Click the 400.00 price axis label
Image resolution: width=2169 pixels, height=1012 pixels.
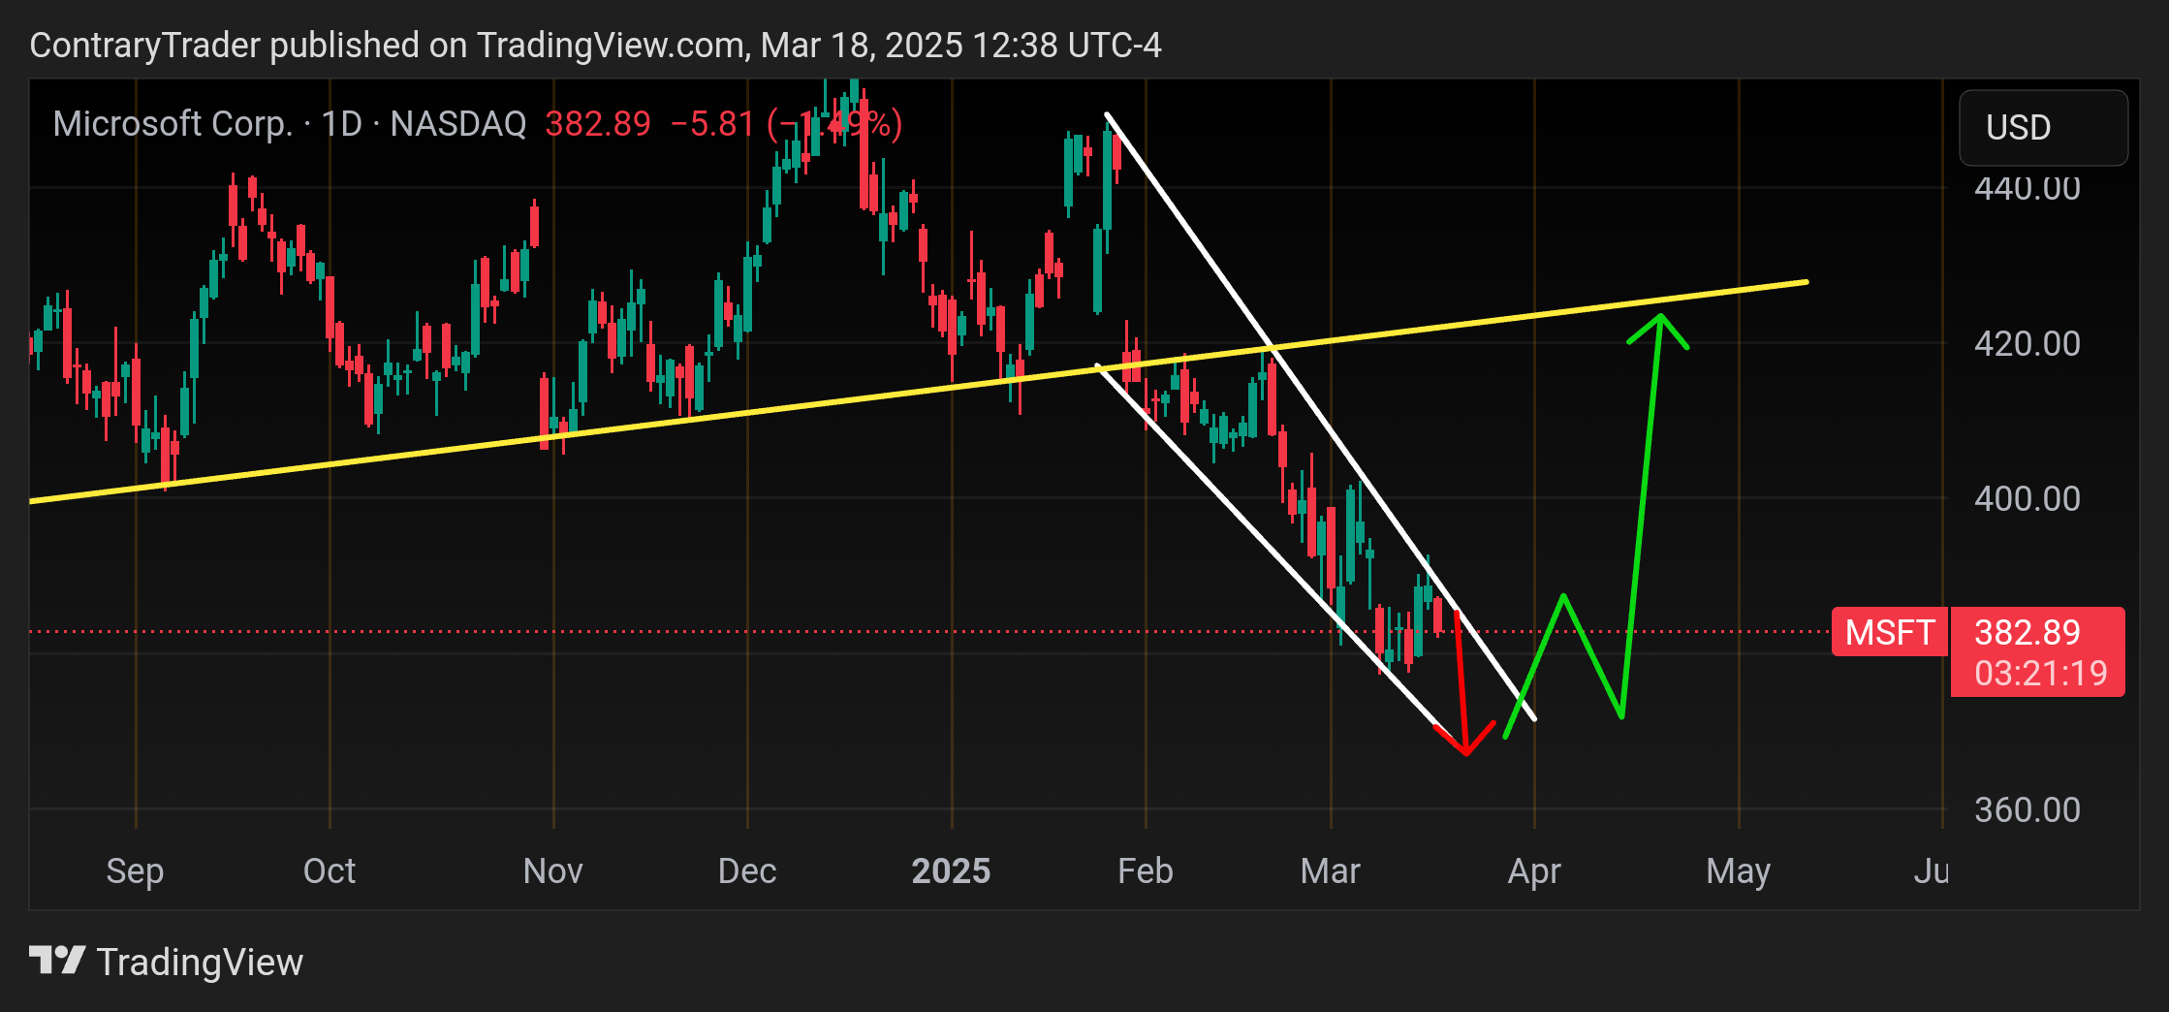(x=2028, y=498)
